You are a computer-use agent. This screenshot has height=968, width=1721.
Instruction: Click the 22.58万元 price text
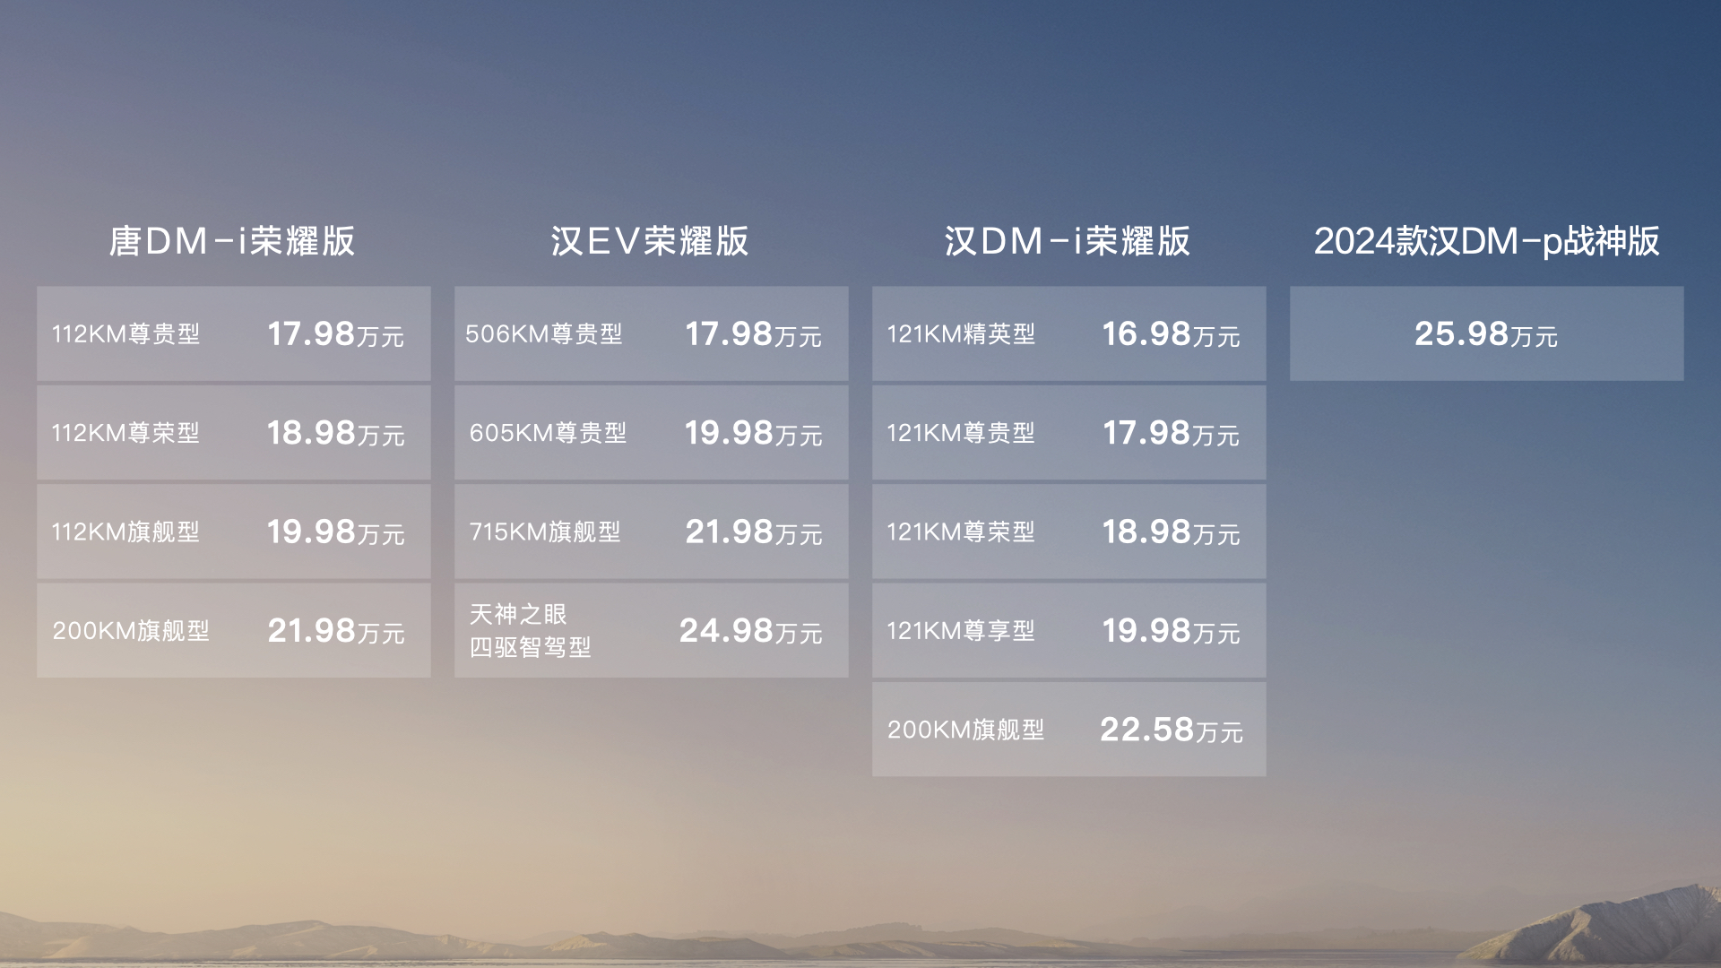pyautogui.click(x=1171, y=730)
